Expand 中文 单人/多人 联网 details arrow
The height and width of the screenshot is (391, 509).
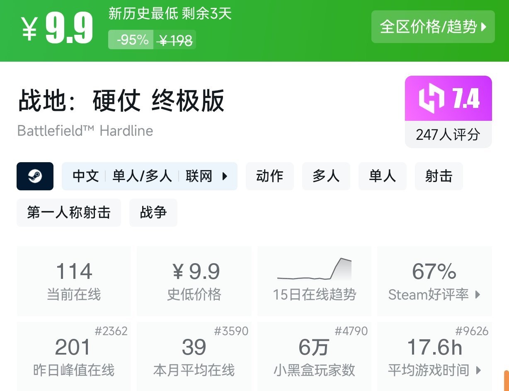(x=225, y=176)
